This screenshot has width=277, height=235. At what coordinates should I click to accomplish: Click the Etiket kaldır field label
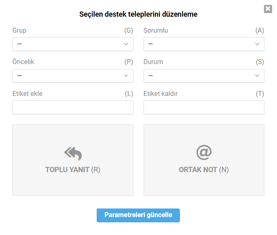(x=161, y=94)
